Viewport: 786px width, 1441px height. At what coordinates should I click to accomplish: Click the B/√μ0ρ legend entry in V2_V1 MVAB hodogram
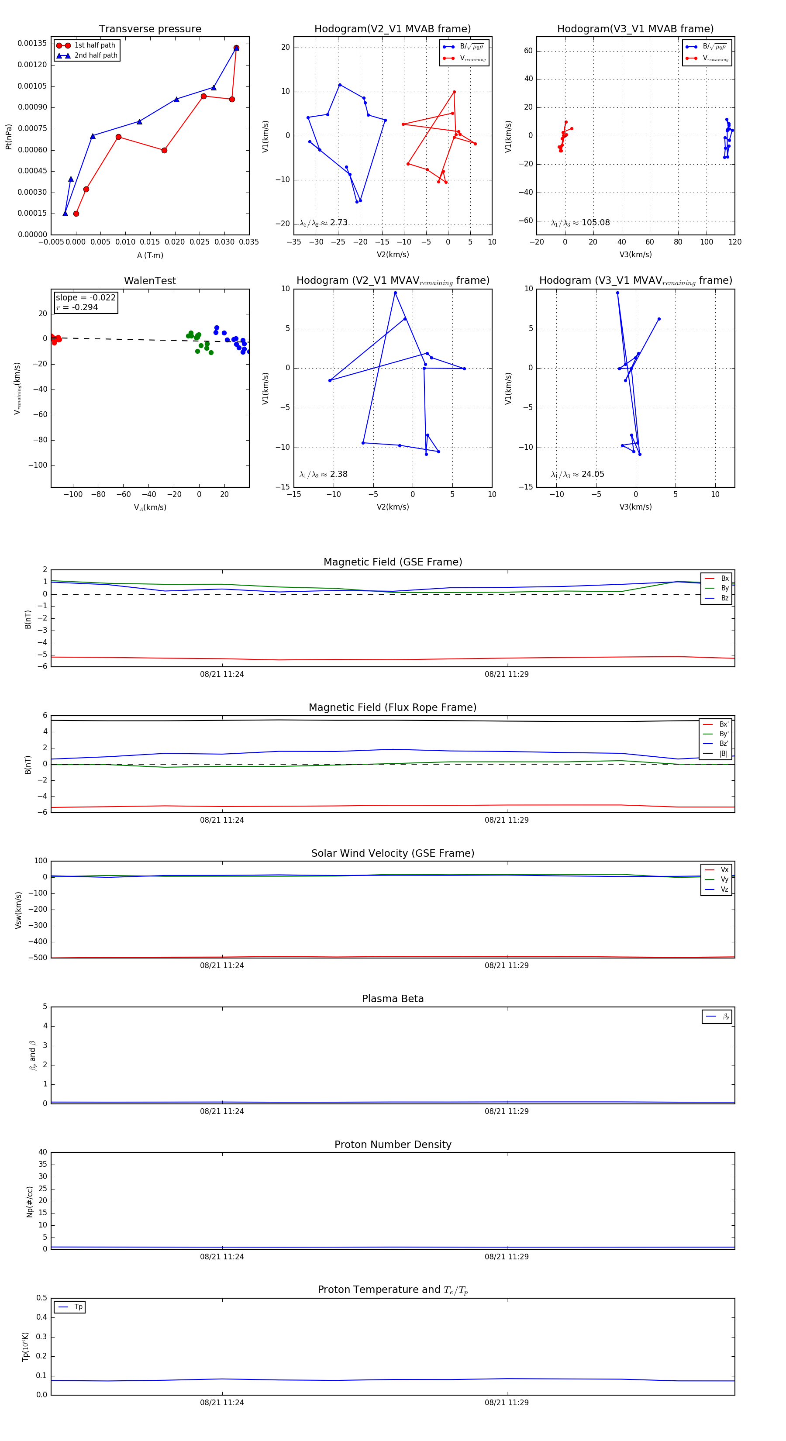click(x=464, y=47)
